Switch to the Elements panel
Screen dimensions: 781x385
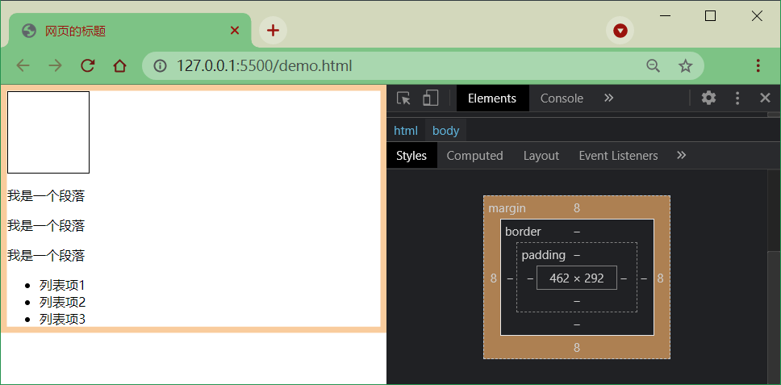492,98
